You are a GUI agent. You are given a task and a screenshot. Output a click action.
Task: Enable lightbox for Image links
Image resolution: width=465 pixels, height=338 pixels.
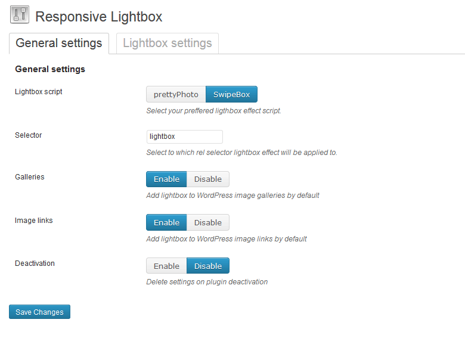pos(166,222)
